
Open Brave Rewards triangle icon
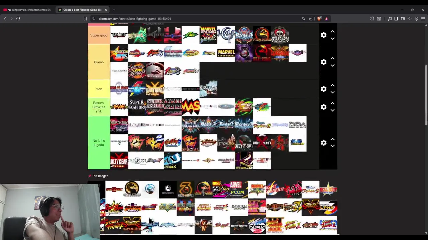326,19
